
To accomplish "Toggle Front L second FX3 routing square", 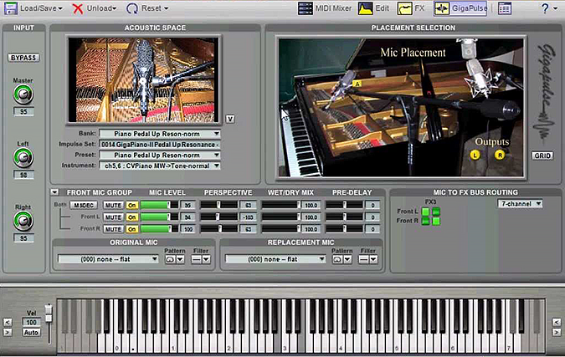I will (436, 212).
